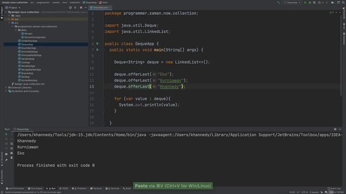346x194 pixels.
Task: Expand the out folder
Action: pos(9,19)
